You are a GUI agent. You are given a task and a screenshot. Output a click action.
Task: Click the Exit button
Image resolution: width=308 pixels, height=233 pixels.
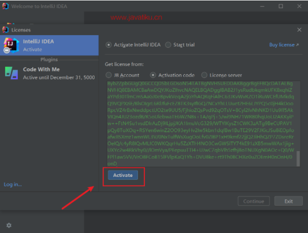click(288, 201)
